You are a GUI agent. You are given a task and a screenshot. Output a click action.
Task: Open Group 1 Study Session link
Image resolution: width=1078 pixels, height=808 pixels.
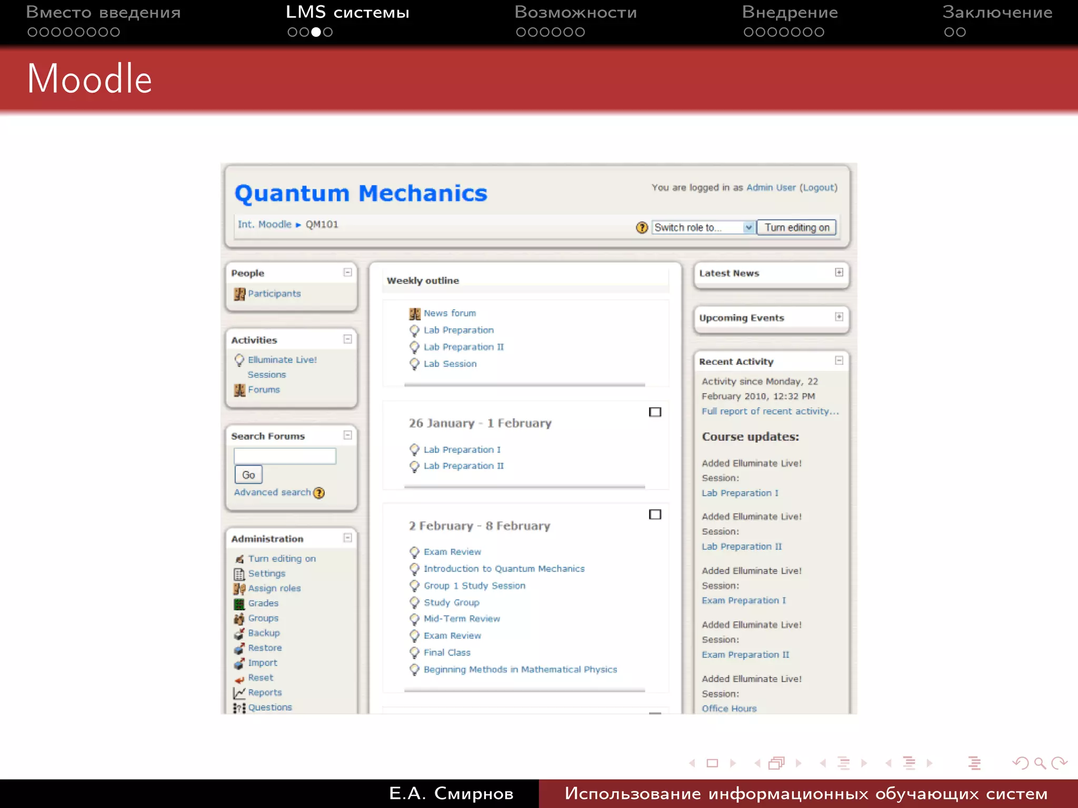click(475, 586)
